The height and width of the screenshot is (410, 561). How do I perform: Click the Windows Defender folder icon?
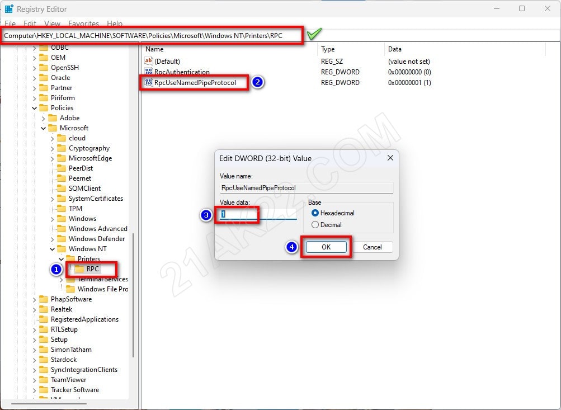62,239
